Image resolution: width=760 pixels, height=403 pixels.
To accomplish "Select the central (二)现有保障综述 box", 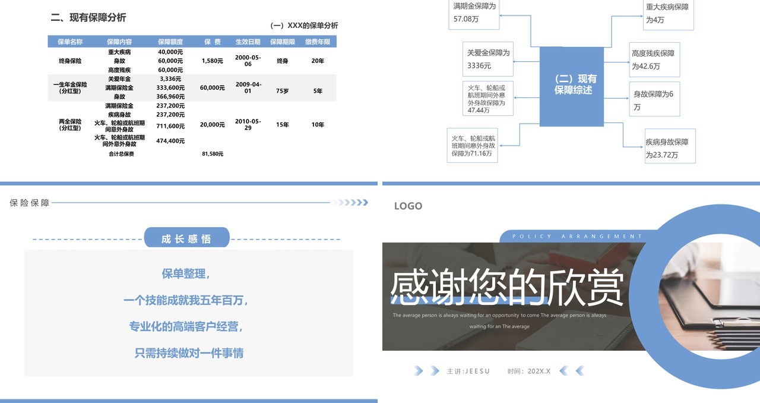I will (572, 86).
